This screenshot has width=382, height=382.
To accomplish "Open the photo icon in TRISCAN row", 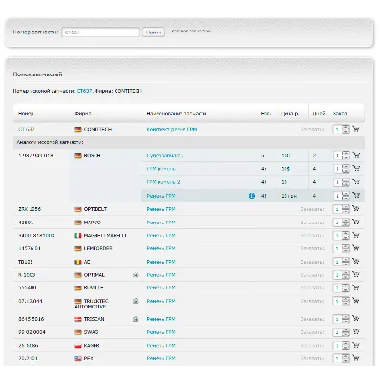I will 136,319.
